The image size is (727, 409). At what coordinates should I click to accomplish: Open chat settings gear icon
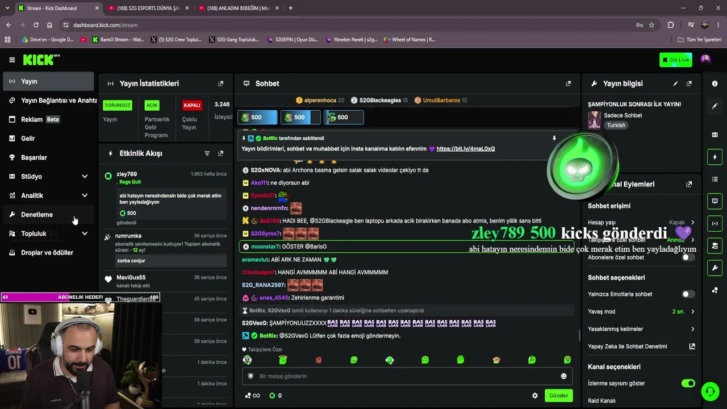(x=535, y=395)
